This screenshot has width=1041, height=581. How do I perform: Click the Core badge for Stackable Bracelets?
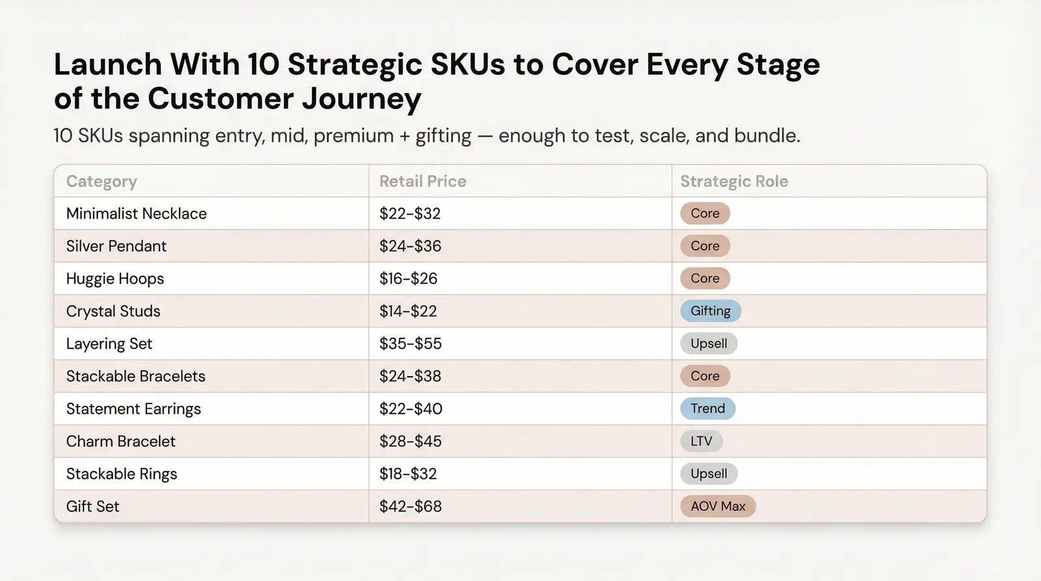(705, 376)
